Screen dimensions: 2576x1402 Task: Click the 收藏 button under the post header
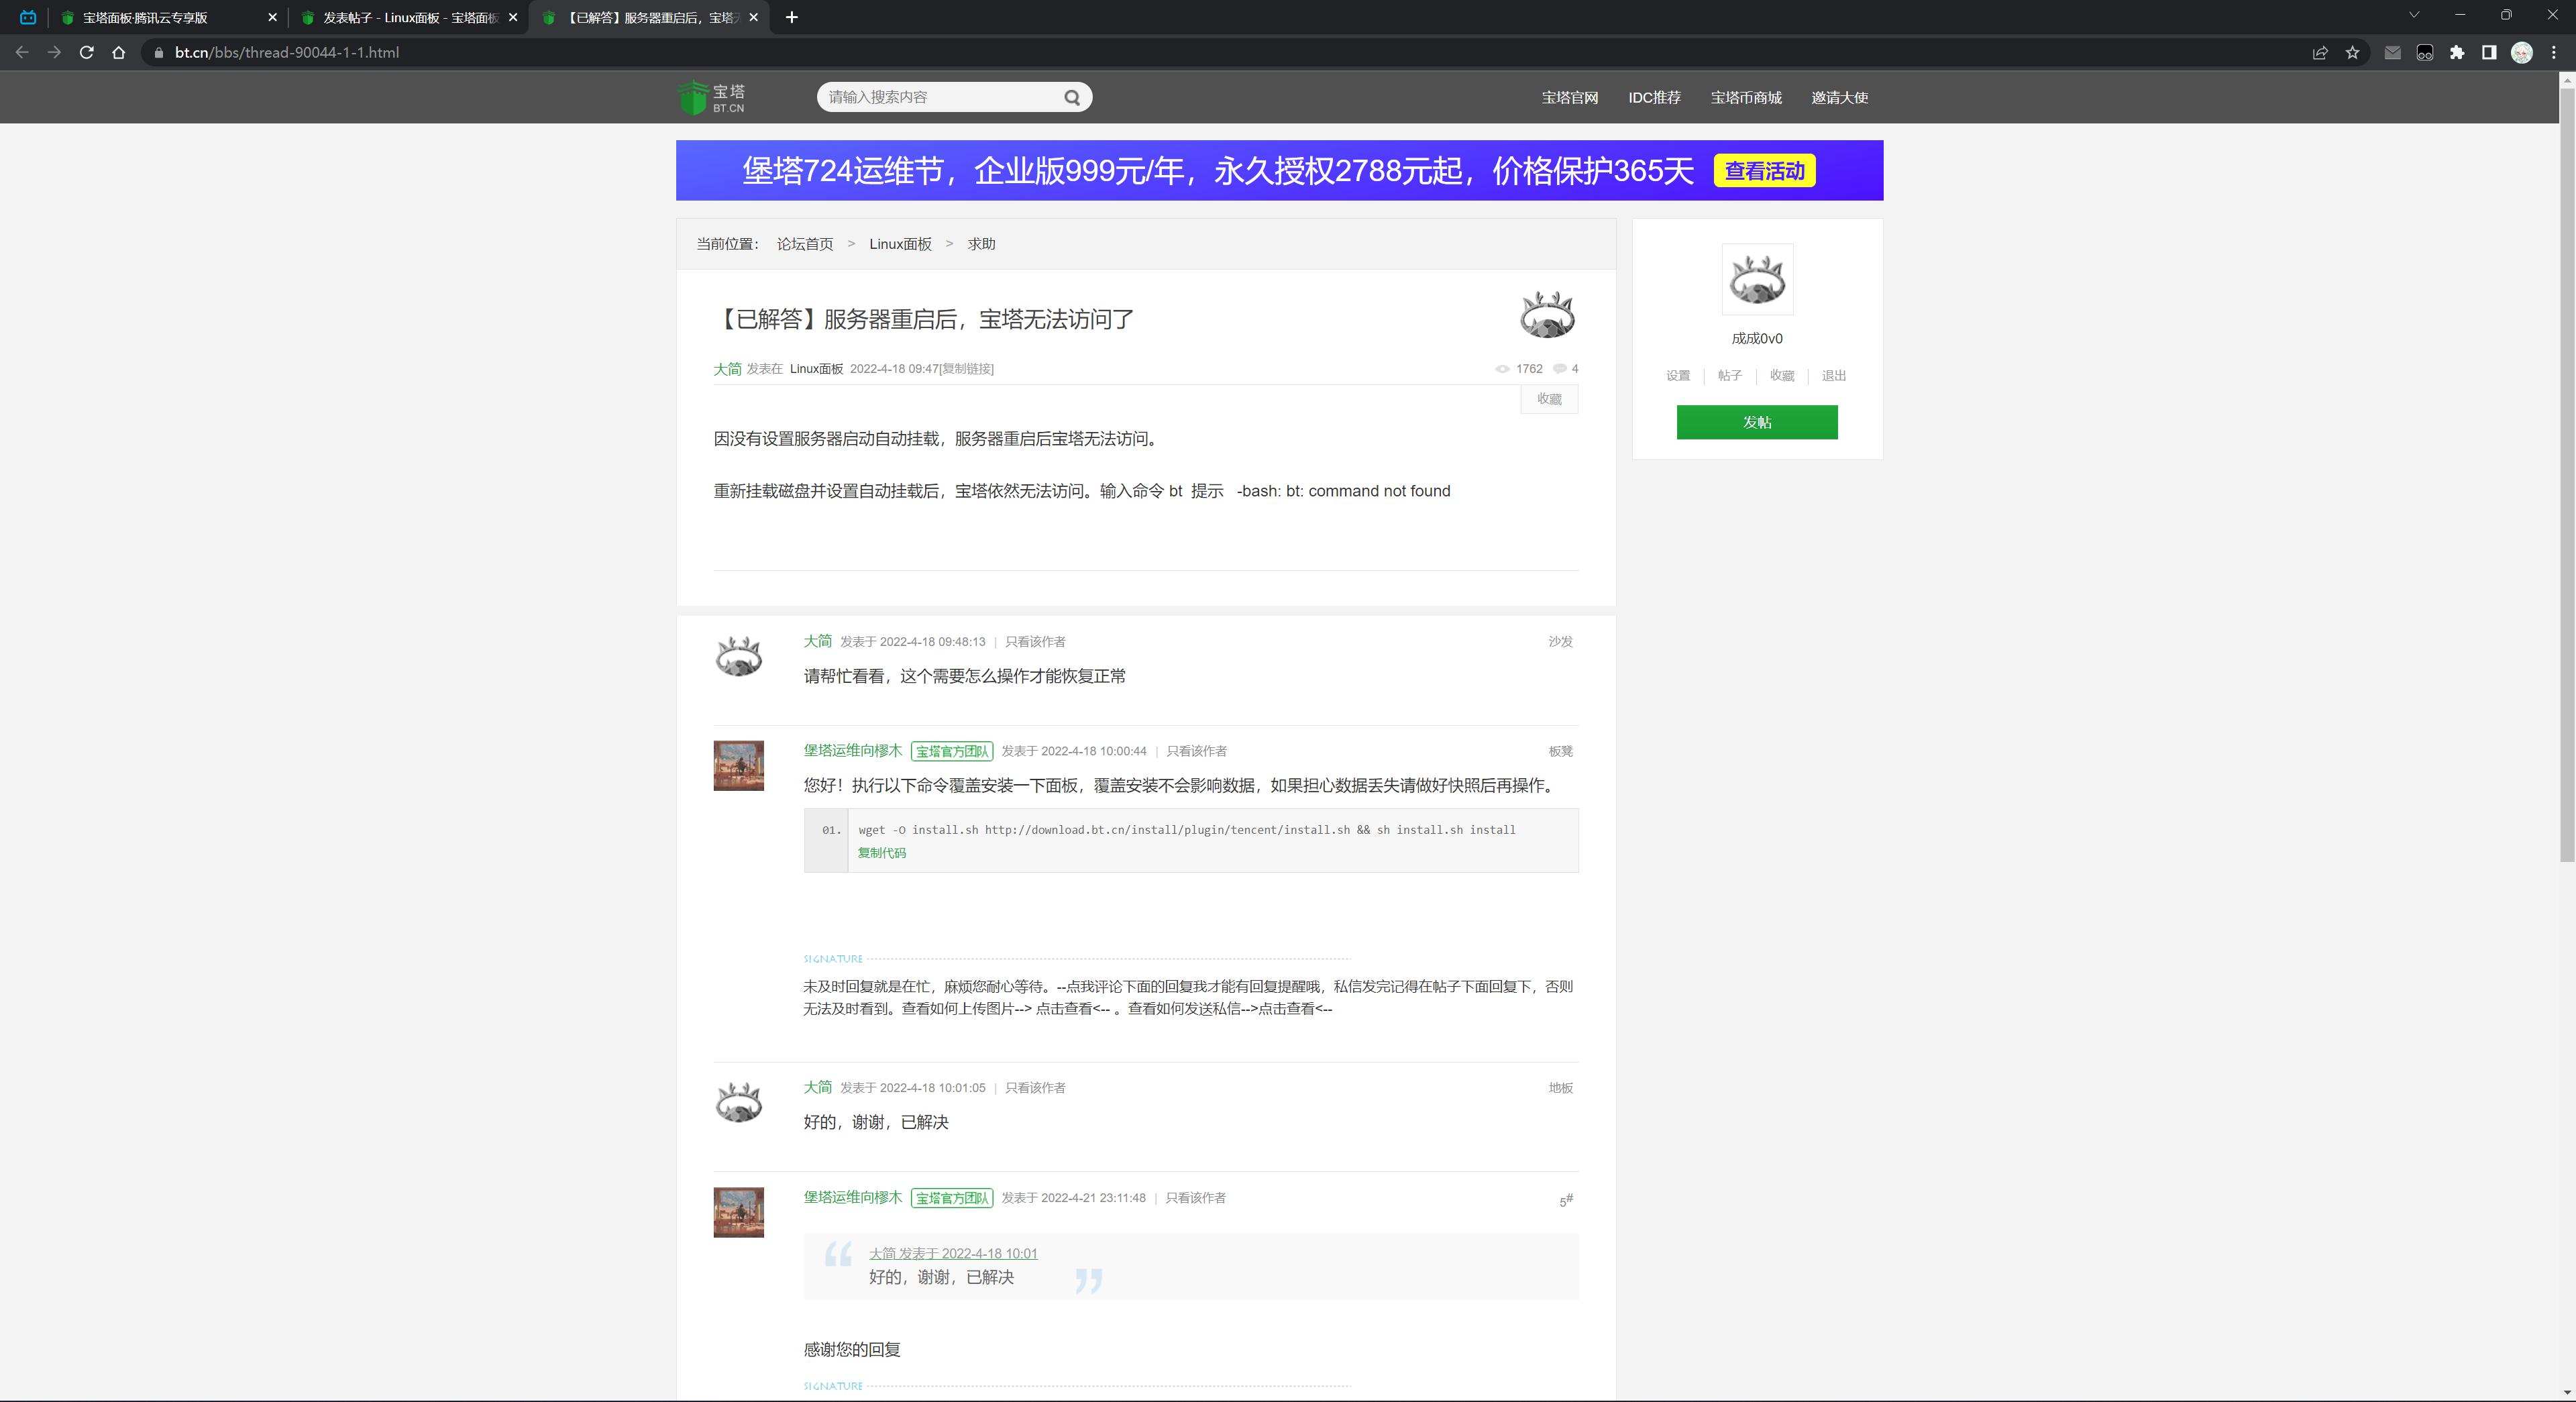click(x=1549, y=399)
